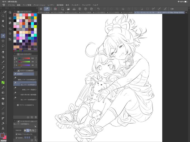Screen dimensions: 190x142
Task: Select the Fill bucket tool
Action: coord(3,98)
